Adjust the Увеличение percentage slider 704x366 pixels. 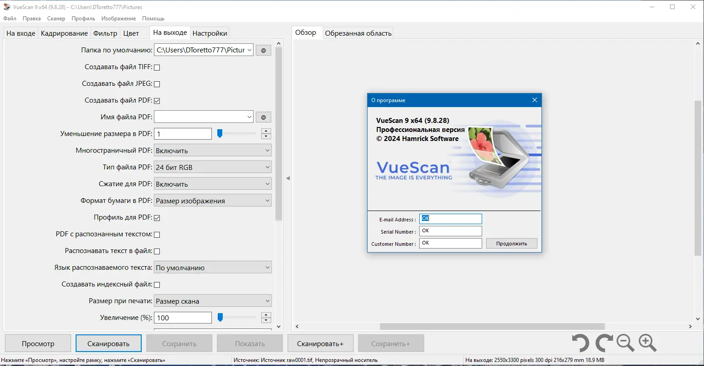[x=220, y=317]
